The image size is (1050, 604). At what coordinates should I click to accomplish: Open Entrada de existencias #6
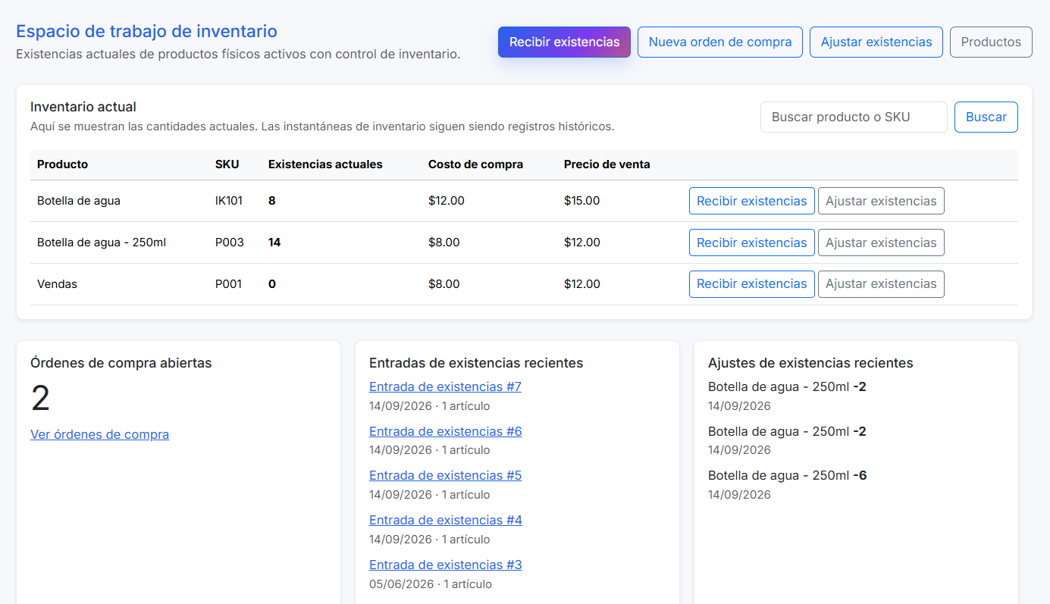445,431
